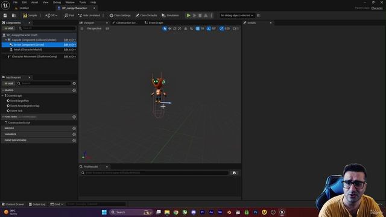Toggle grid snapping in viewport
This screenshot has height=217, width=386.
click(x=197, y=28)
